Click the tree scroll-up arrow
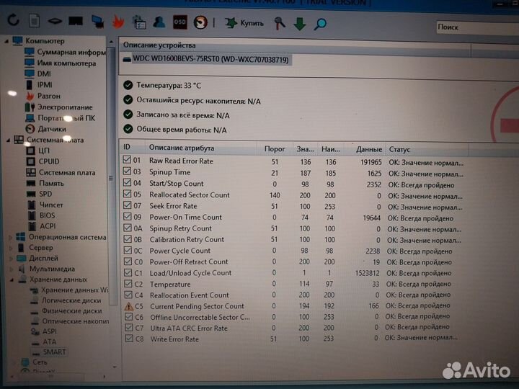This screenshot has height=389, width=519. [111, 42]
